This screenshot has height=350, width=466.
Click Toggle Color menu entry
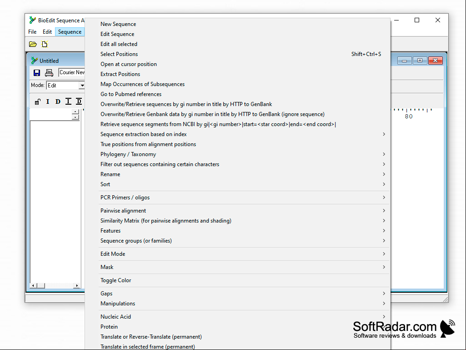point(237,280)
